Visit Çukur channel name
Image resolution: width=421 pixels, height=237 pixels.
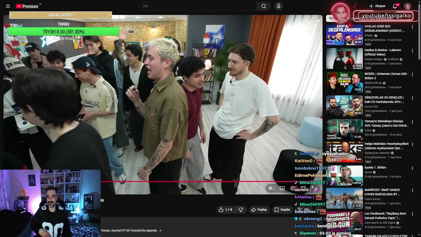[x=368, y=130]
